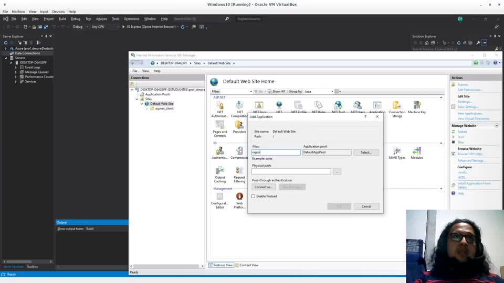
Task: Open the Build menu in Visual Studio
Action: (62, 19)
